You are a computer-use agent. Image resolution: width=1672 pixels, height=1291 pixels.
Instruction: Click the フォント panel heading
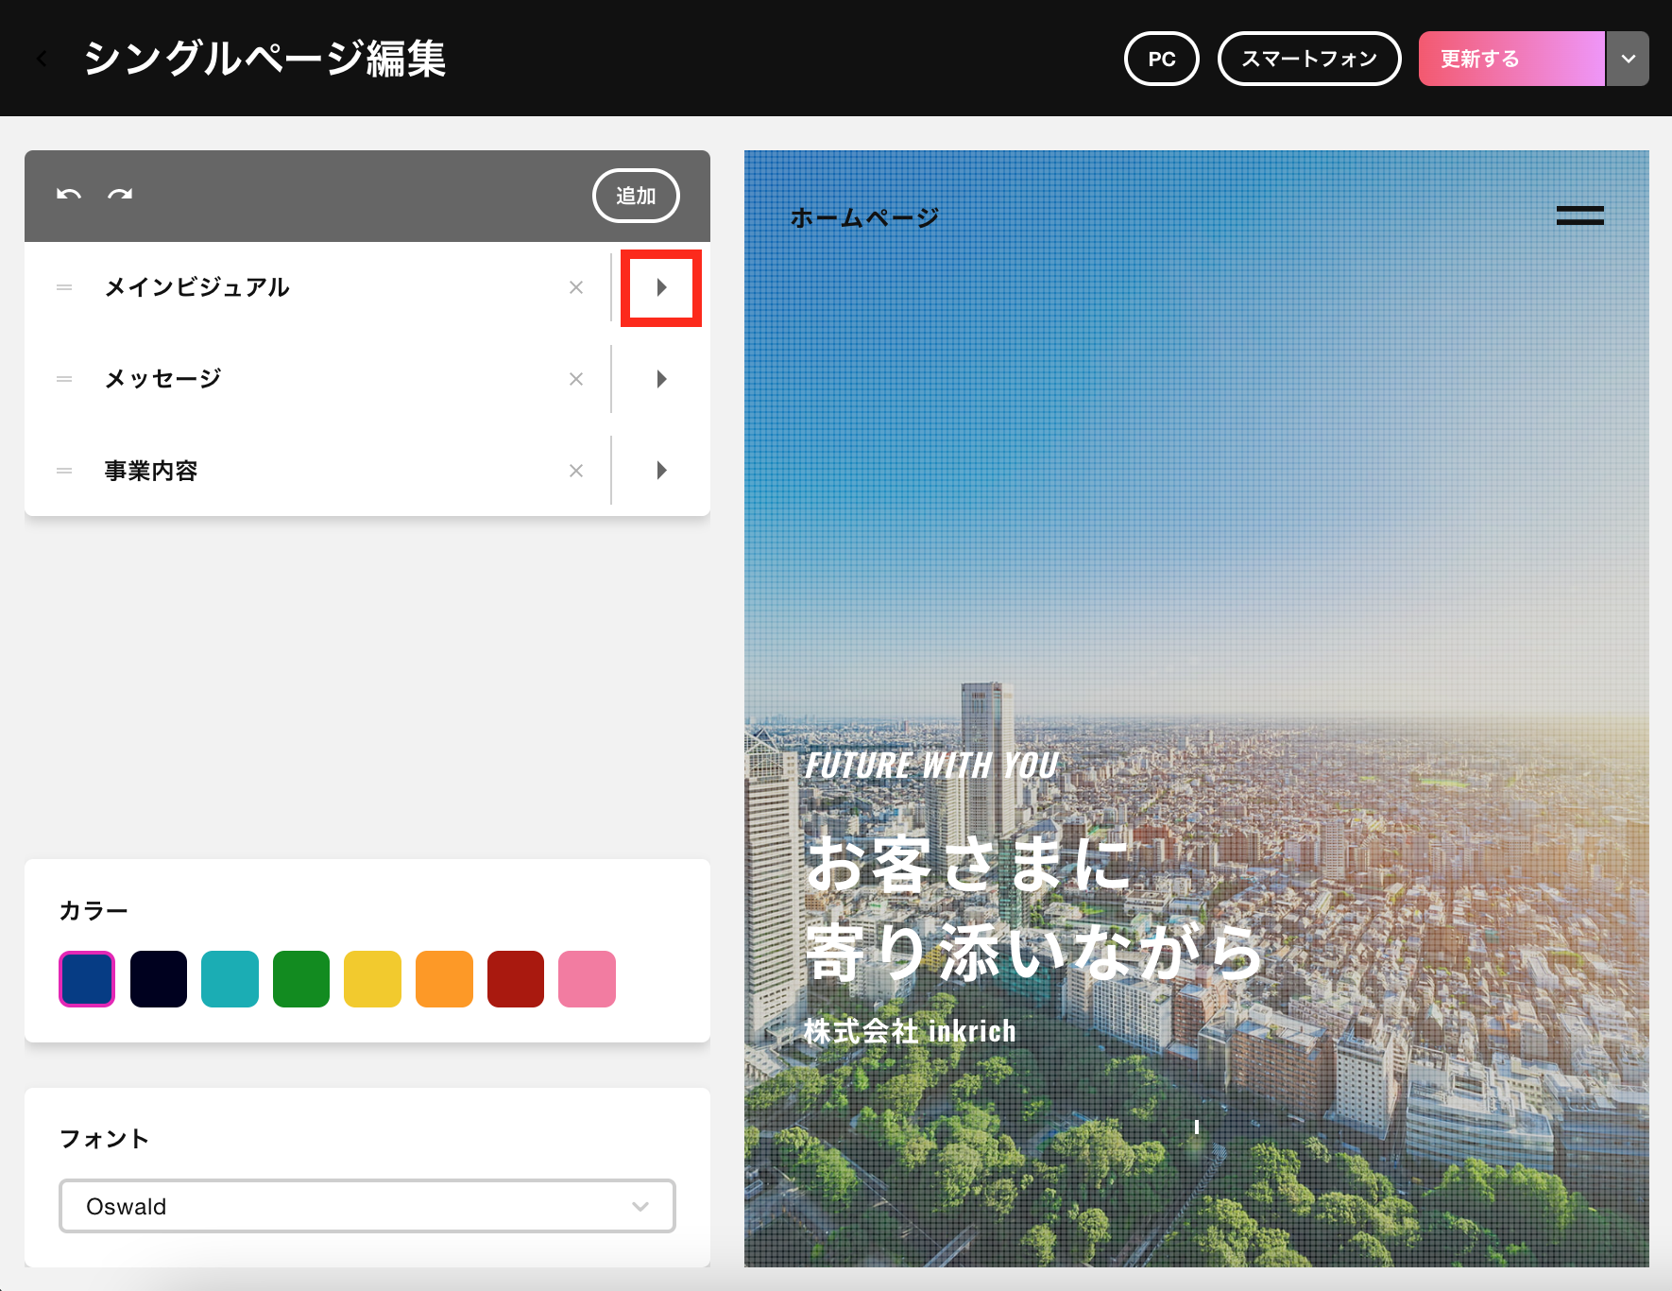pos(105,1139)
